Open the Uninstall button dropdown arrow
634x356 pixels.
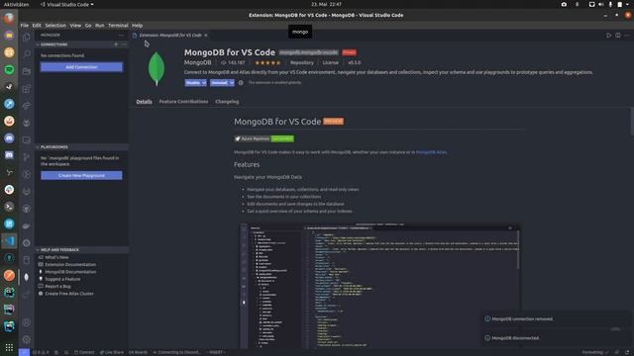point(232,83)
